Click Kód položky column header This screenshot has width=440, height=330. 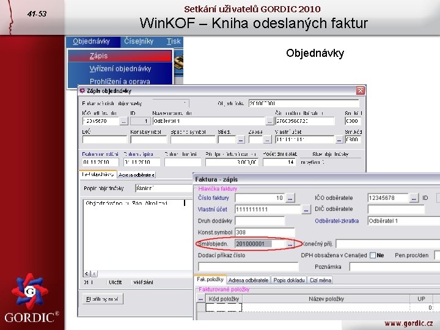pyautogui.click(x=224, y=299)
